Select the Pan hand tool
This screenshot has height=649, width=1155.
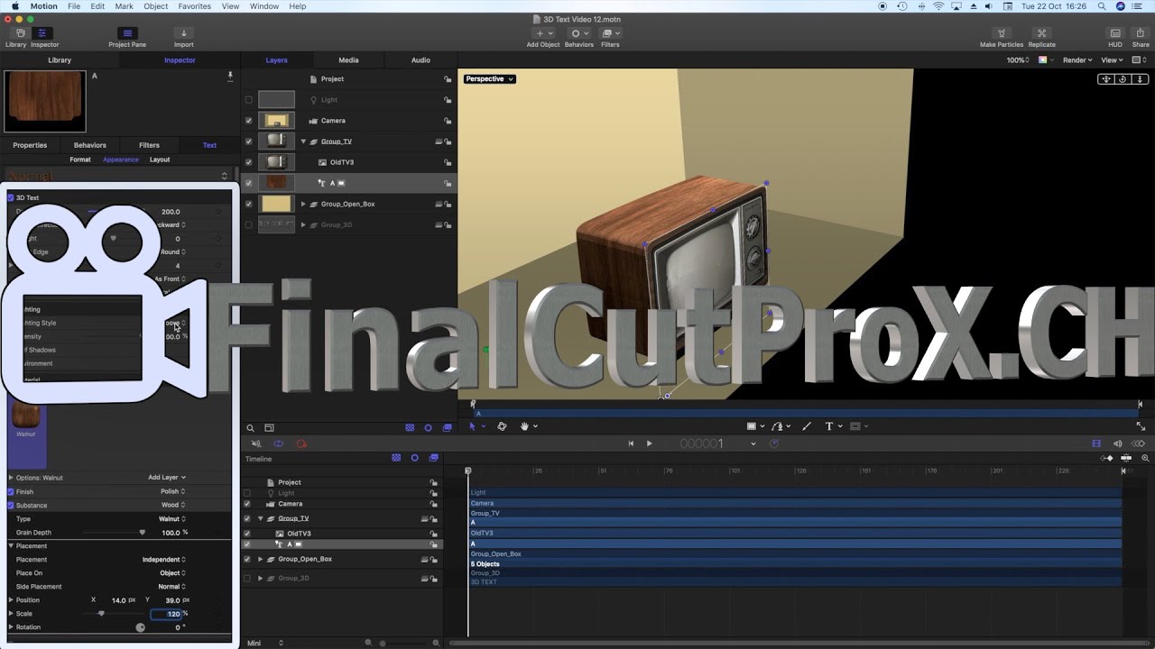[x=524, y=426]
